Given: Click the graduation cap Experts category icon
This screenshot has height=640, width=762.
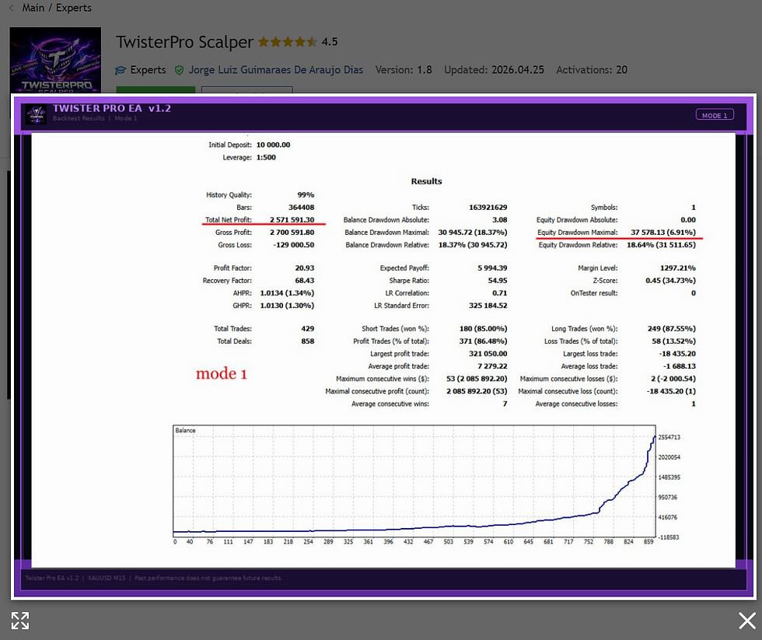Looking at the screenshot, I should coord(121,71).
